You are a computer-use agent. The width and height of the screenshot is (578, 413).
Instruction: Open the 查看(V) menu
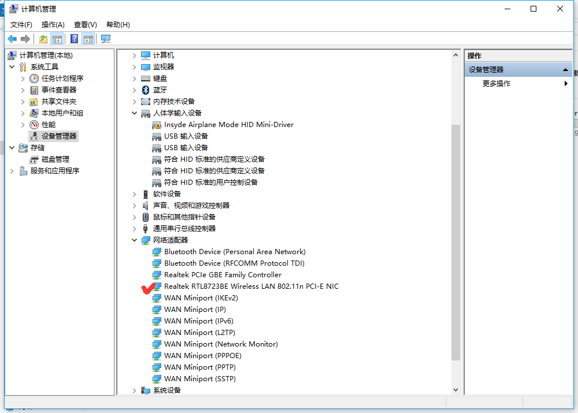[86, 25]
